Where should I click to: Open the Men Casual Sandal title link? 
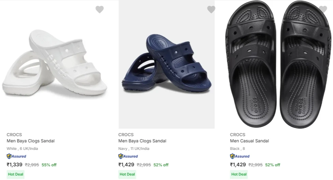point(249,141)
